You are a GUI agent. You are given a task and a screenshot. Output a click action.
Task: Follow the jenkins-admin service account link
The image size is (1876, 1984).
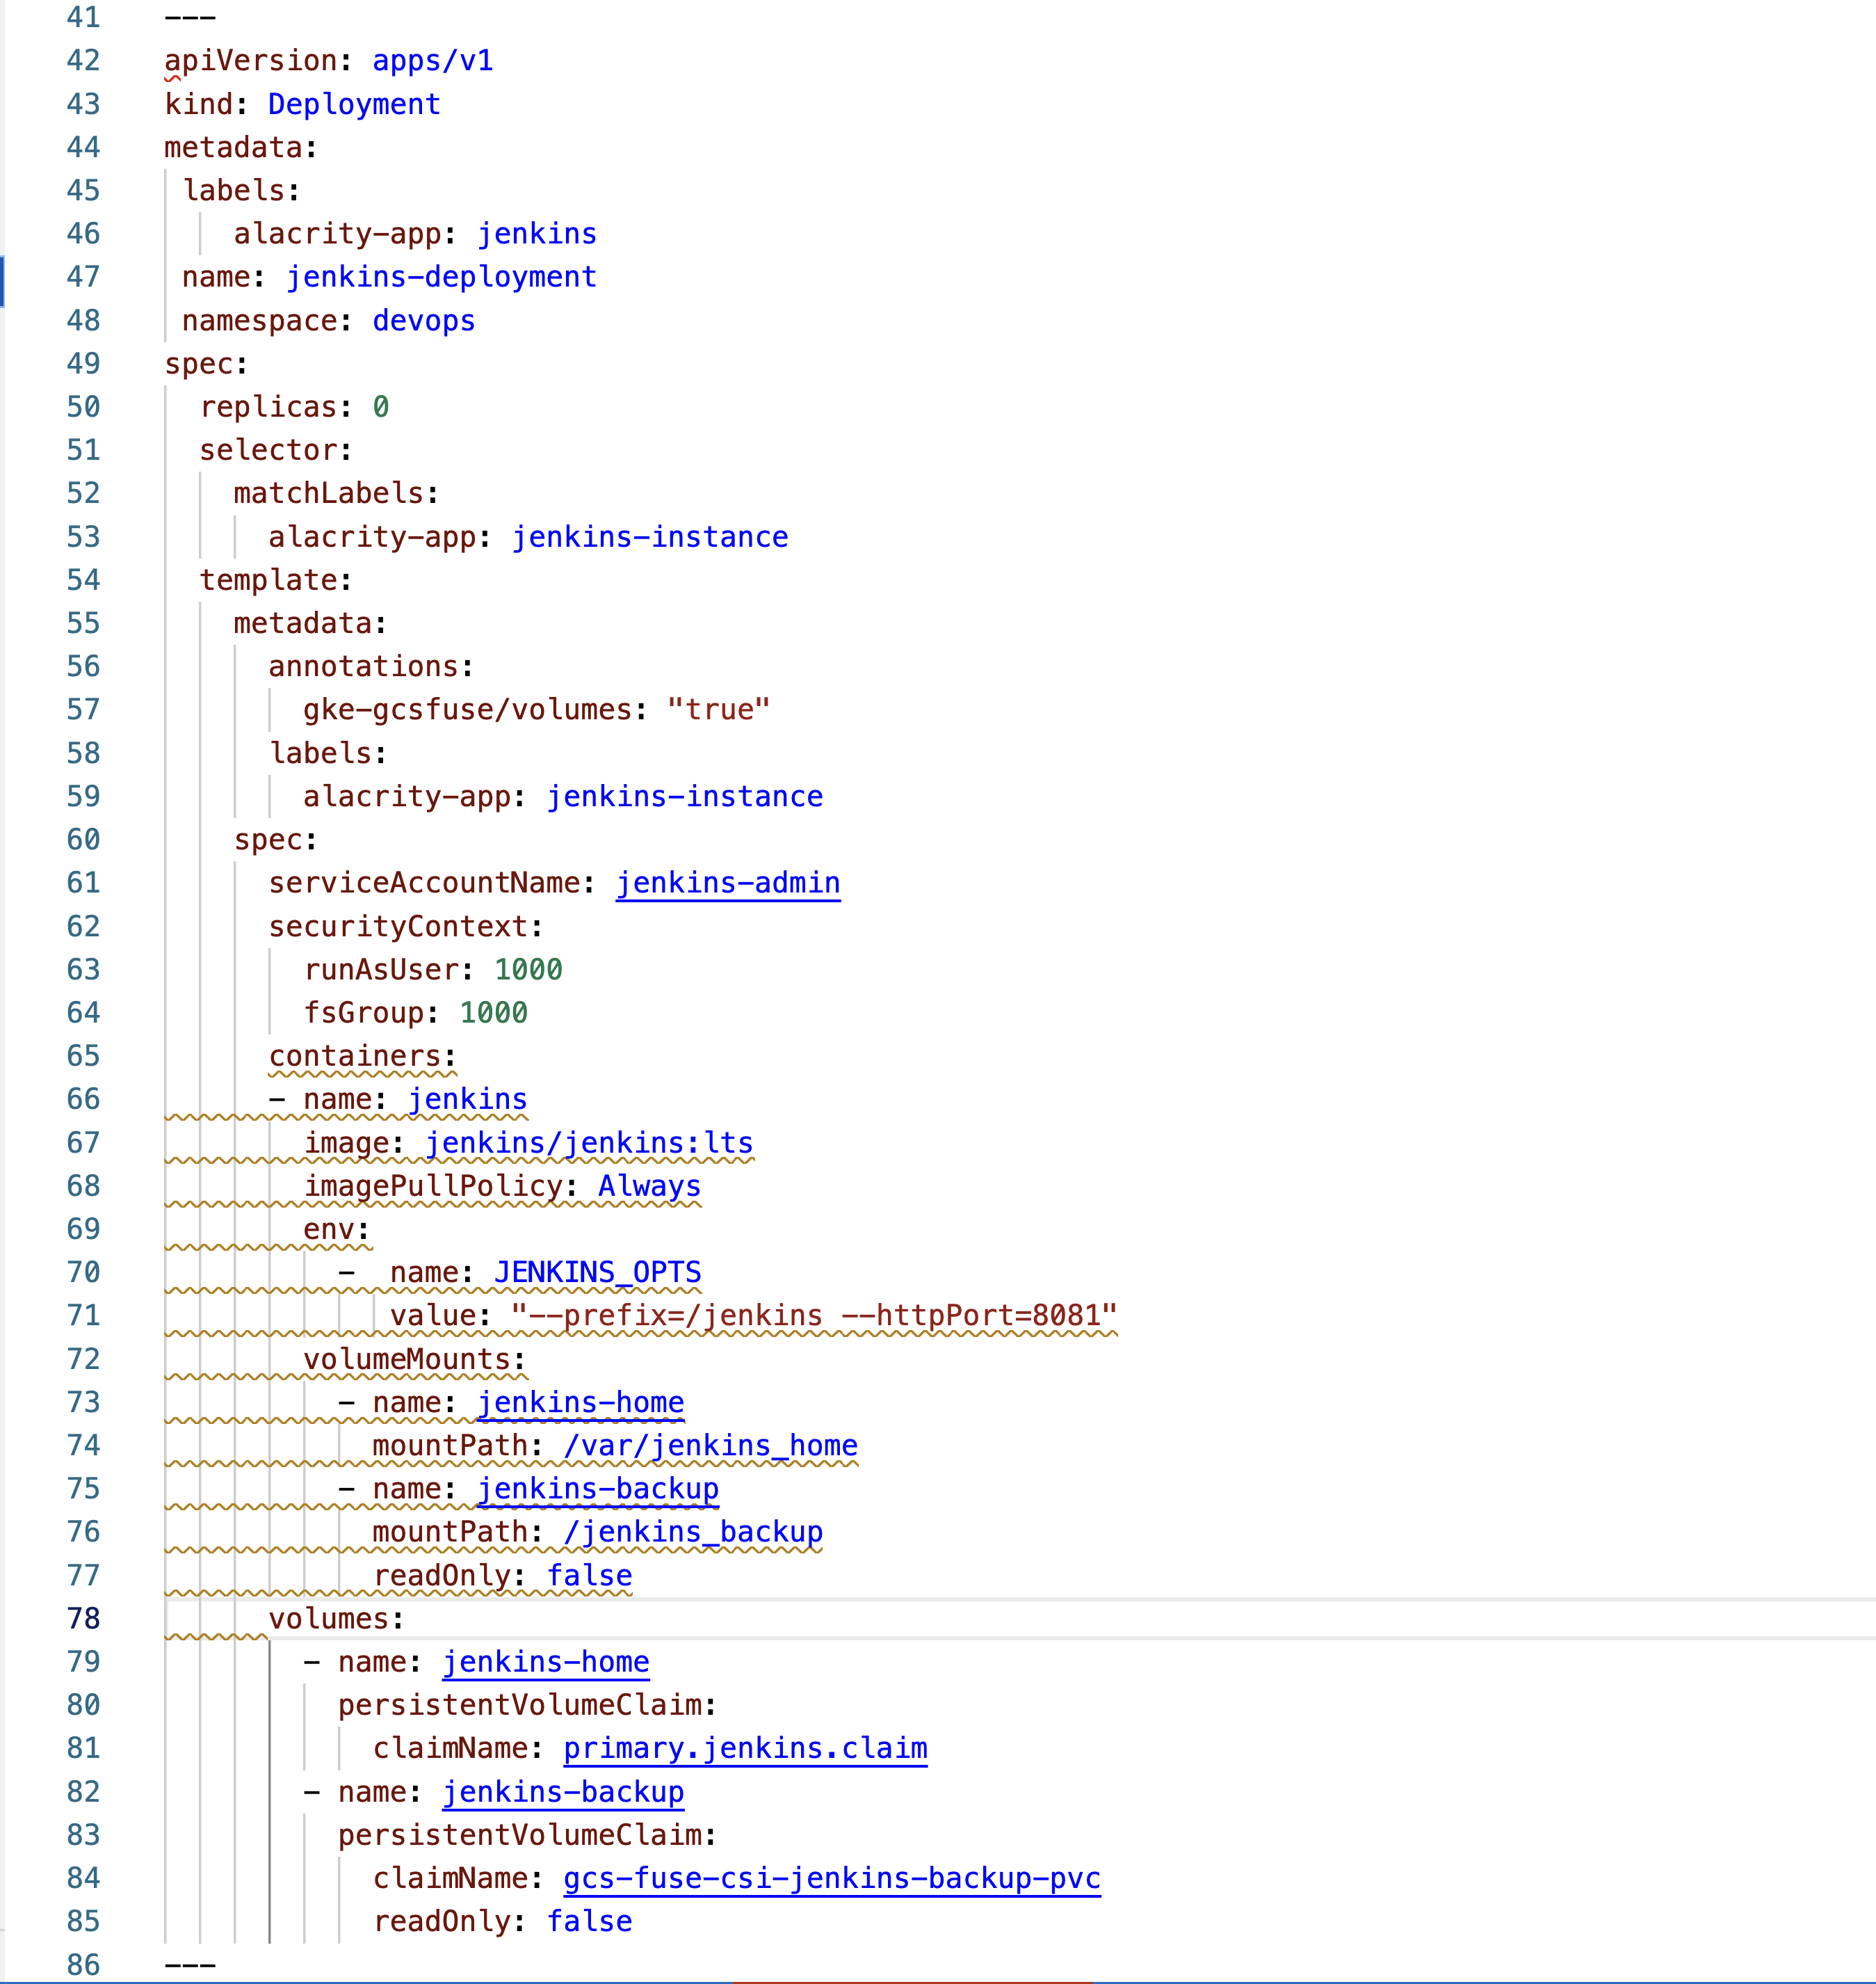[727, 883]
